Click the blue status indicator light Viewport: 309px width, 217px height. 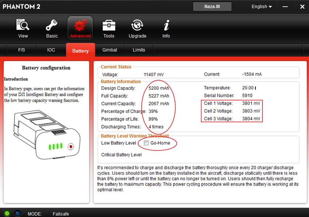coord(18,213)
